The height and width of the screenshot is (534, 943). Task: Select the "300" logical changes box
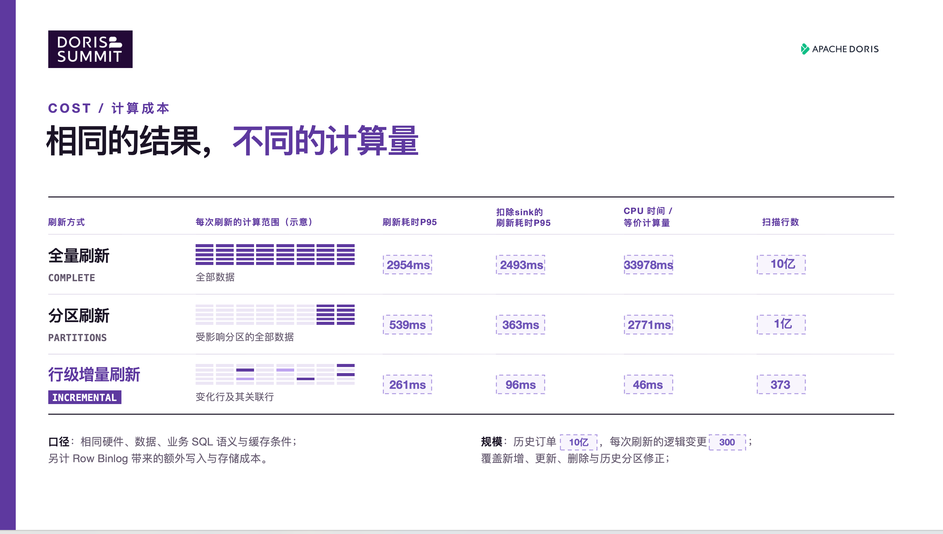point(727,442)
